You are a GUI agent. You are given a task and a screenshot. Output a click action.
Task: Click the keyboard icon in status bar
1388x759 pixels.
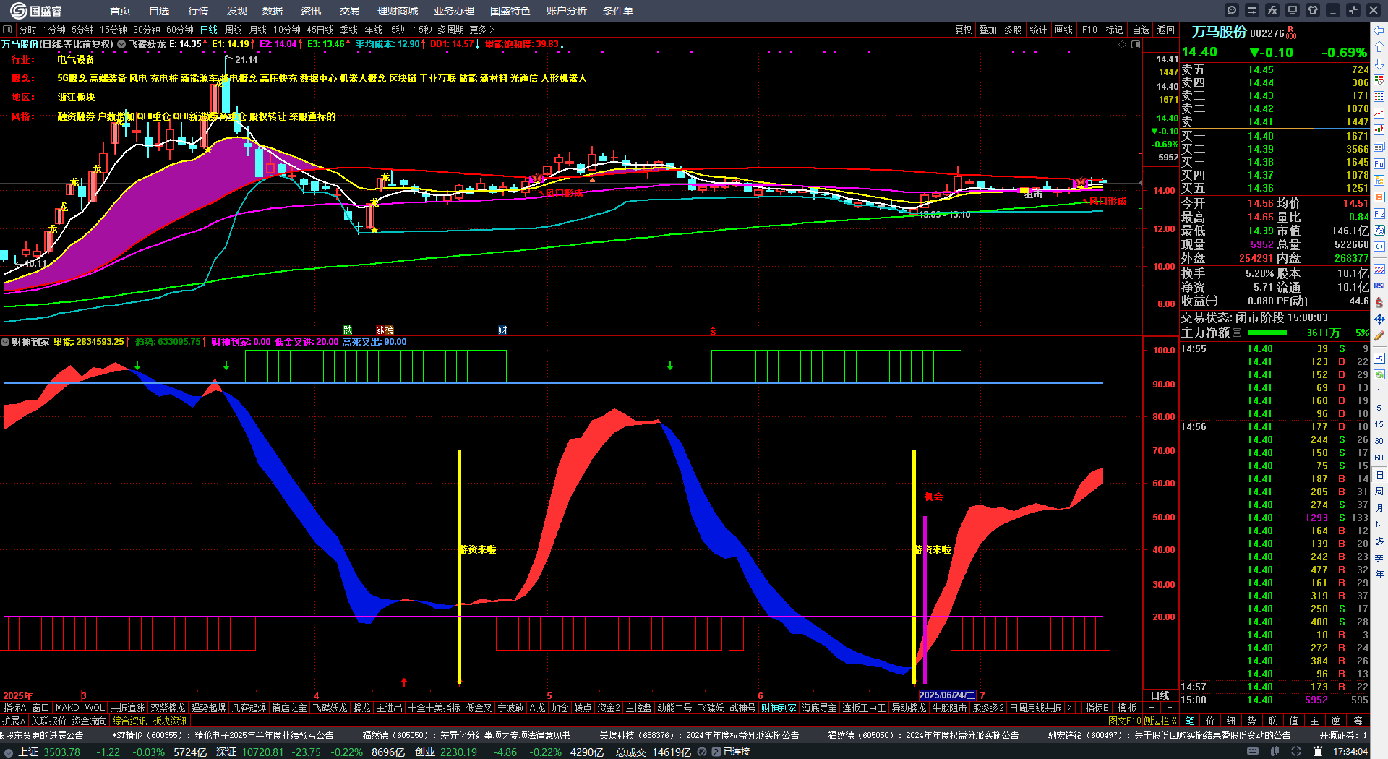[x=1253, y=752]
